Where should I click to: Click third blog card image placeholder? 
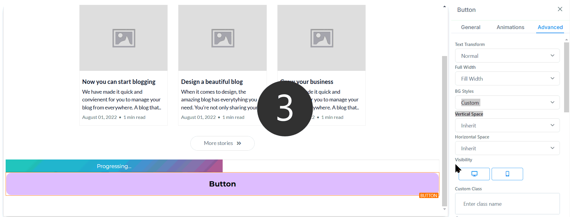[322, 38]
